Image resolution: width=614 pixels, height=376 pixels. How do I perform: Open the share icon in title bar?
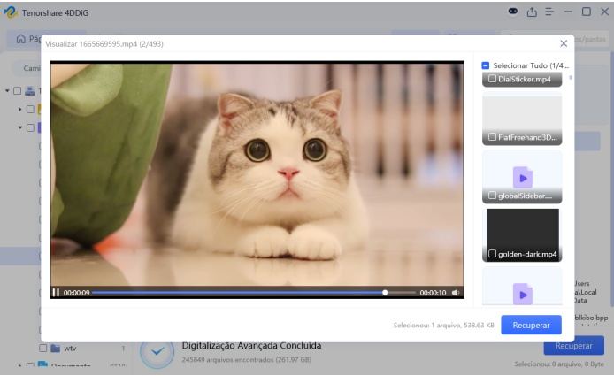pos(532,12)
